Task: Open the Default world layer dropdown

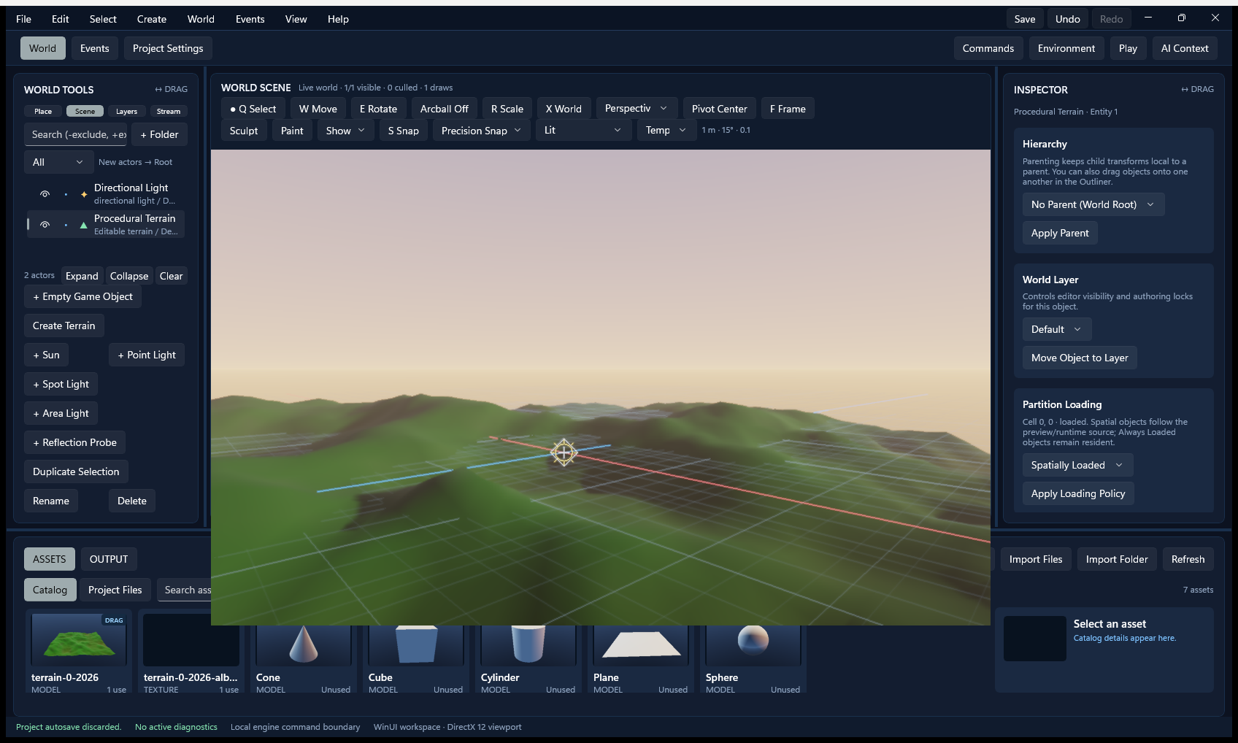Action: (x=1056, y=329)
